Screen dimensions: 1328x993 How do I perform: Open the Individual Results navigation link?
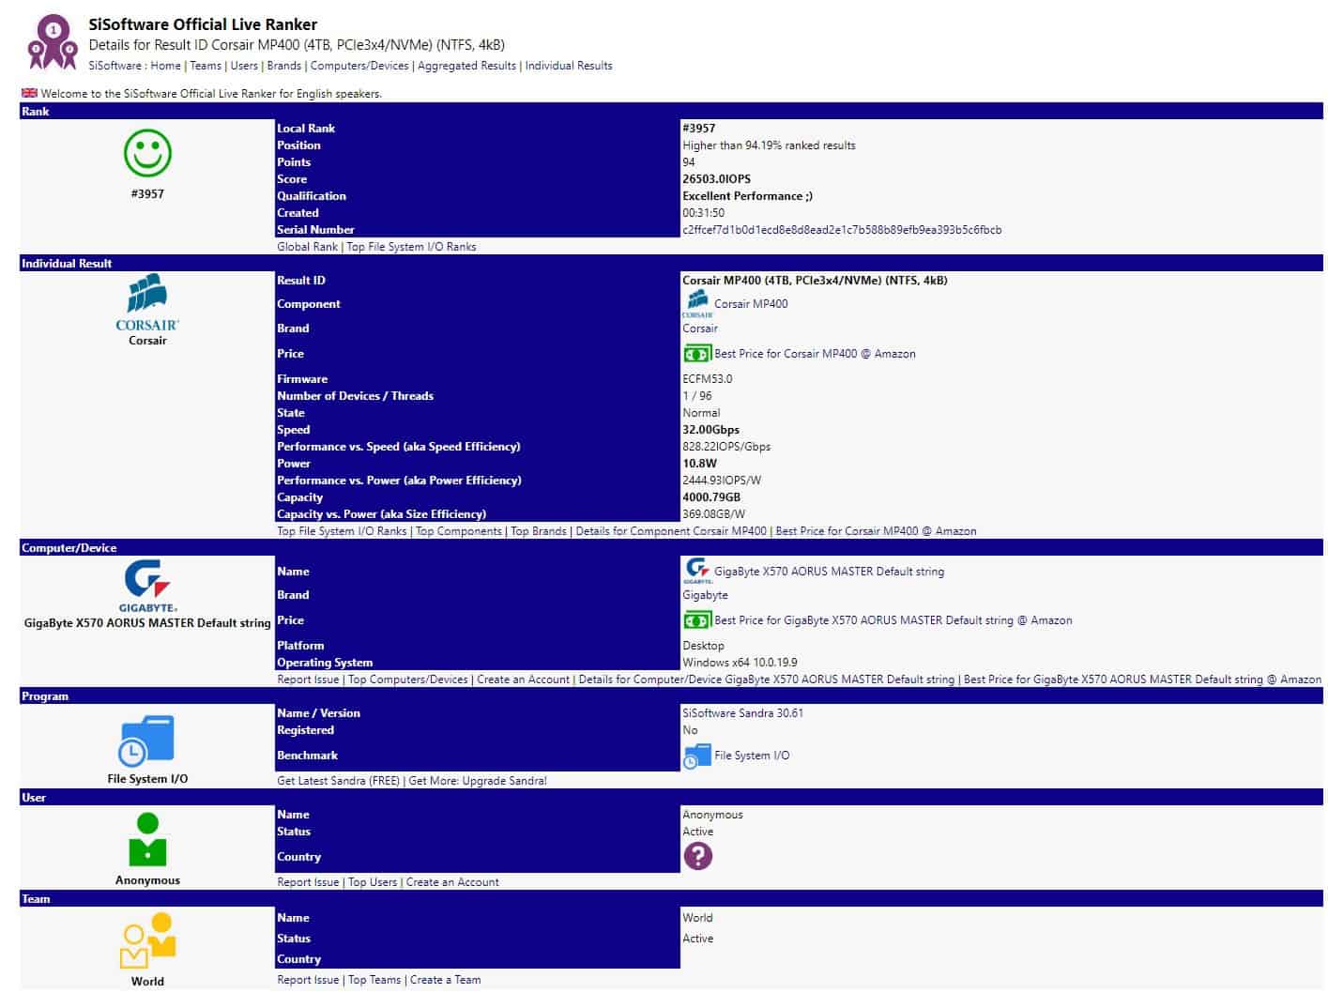(x=569, y=66)
